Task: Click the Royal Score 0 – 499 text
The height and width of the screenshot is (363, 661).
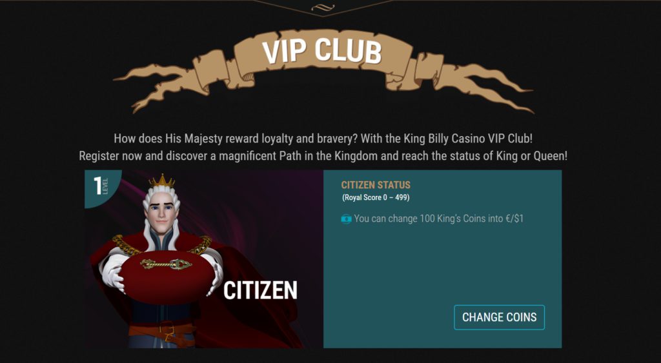Action: pyautogui.click(x=376, y=197)
